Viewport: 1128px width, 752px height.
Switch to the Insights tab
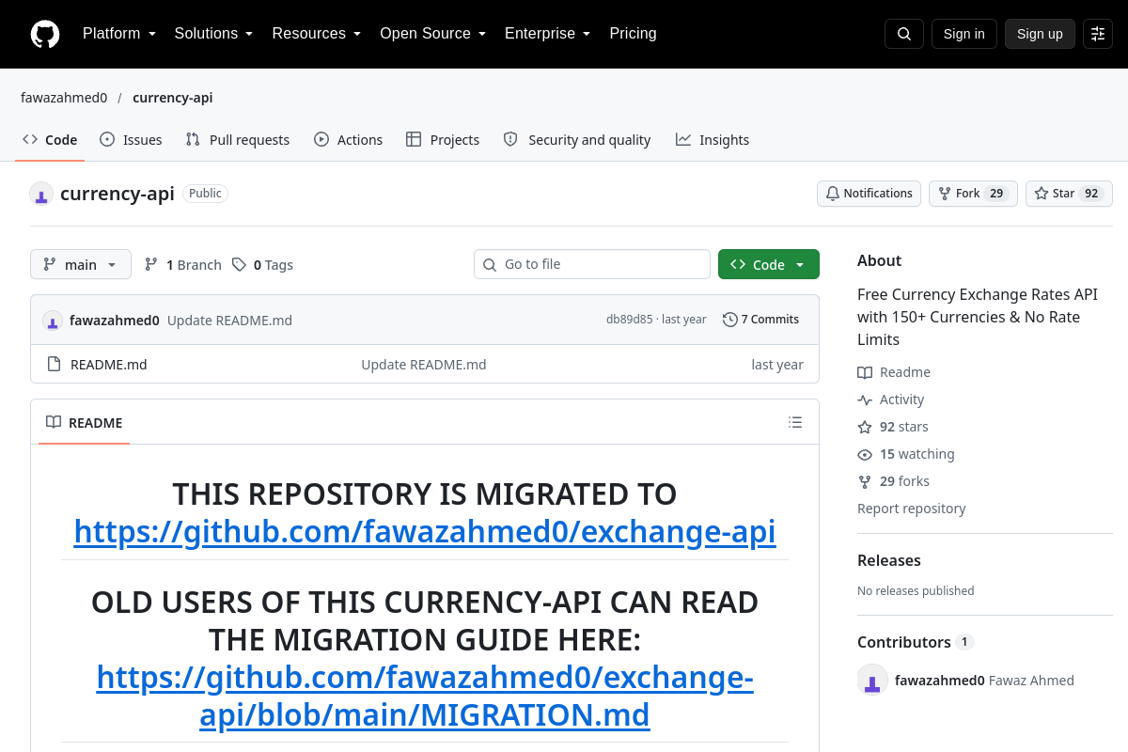click(x=713, y=139)
